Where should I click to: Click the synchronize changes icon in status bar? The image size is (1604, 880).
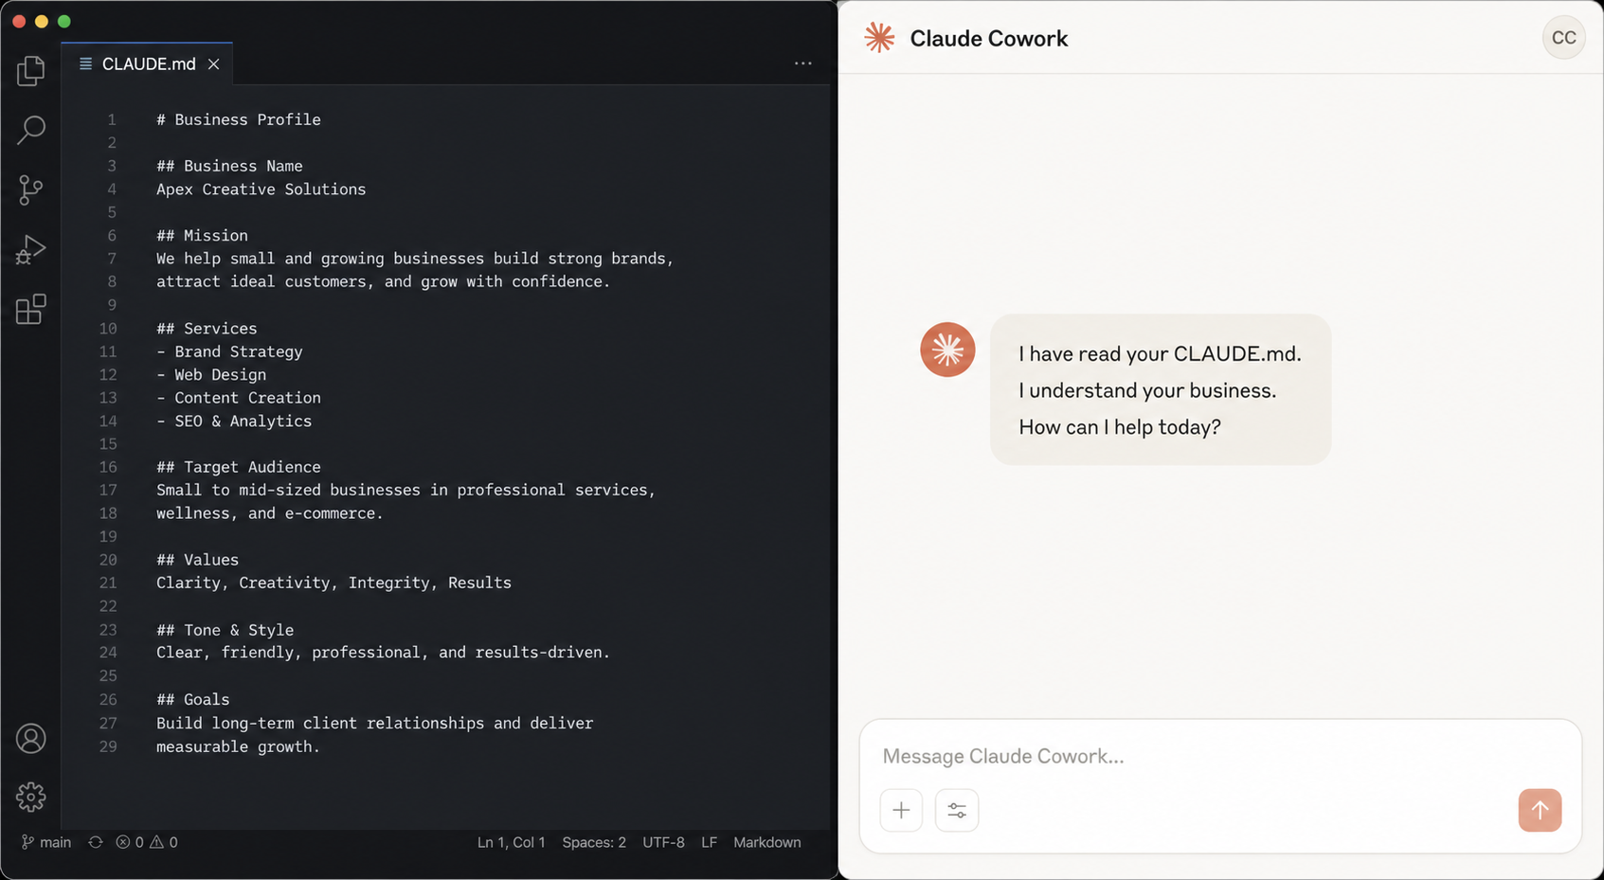(96, 842)
